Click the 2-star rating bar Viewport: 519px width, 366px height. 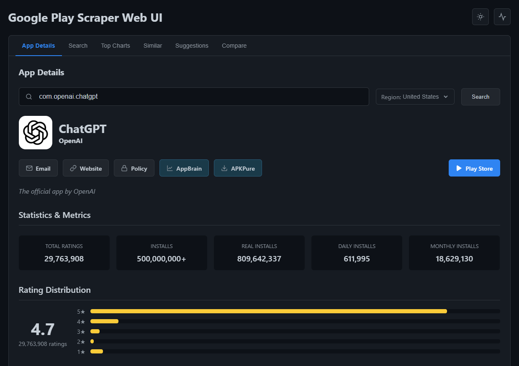[x=295, y=341]
